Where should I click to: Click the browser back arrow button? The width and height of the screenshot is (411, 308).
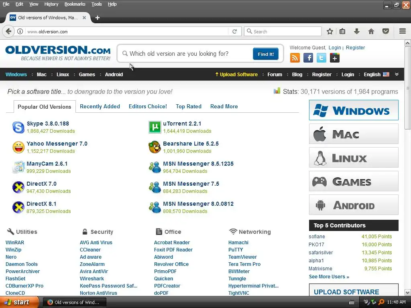8,31
